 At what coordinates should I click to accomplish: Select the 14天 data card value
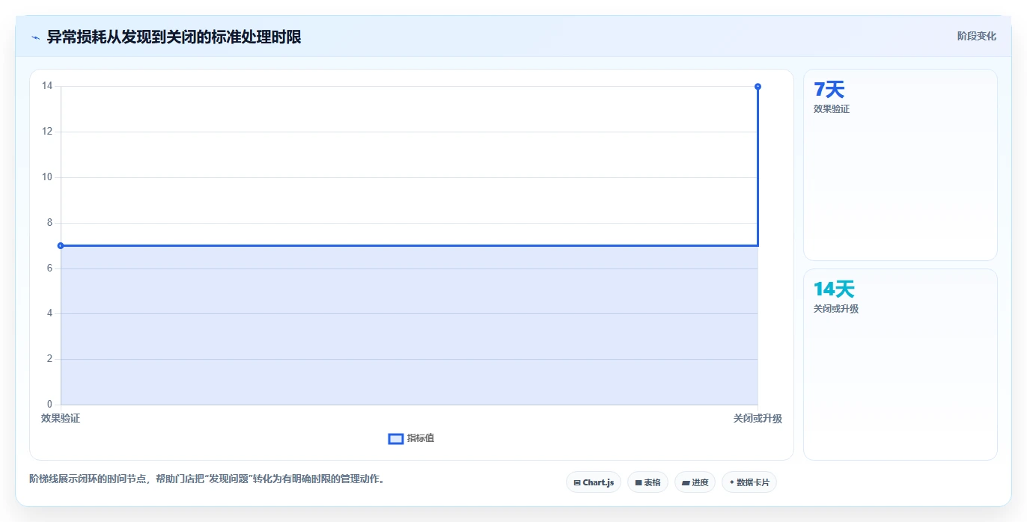coord(834,289)
